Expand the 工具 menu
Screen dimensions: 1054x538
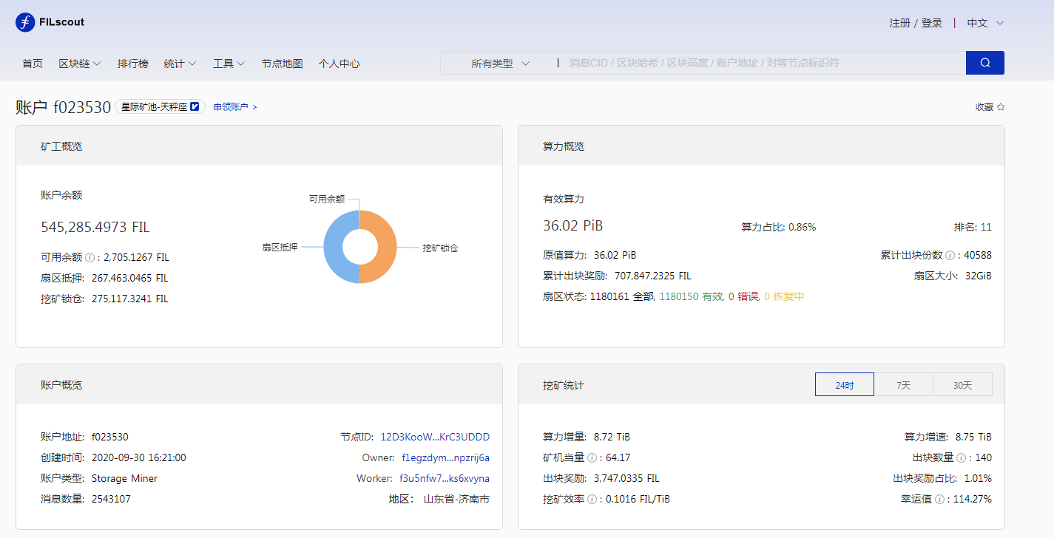click(x=229, y=64)
